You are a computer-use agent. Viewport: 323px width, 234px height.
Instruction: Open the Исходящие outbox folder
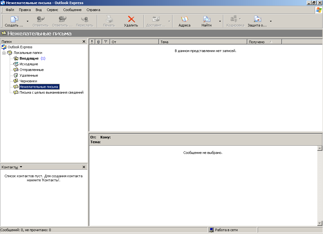tap(29, 64)
